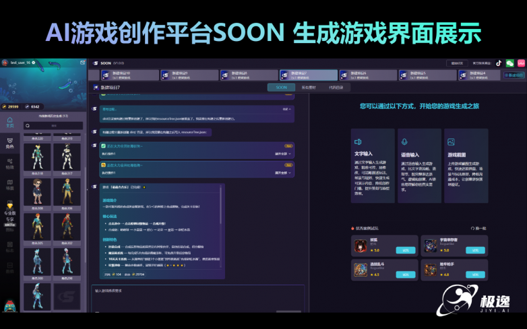
Task: Collapse the 思考过程 message block
Action: point(286,108)
